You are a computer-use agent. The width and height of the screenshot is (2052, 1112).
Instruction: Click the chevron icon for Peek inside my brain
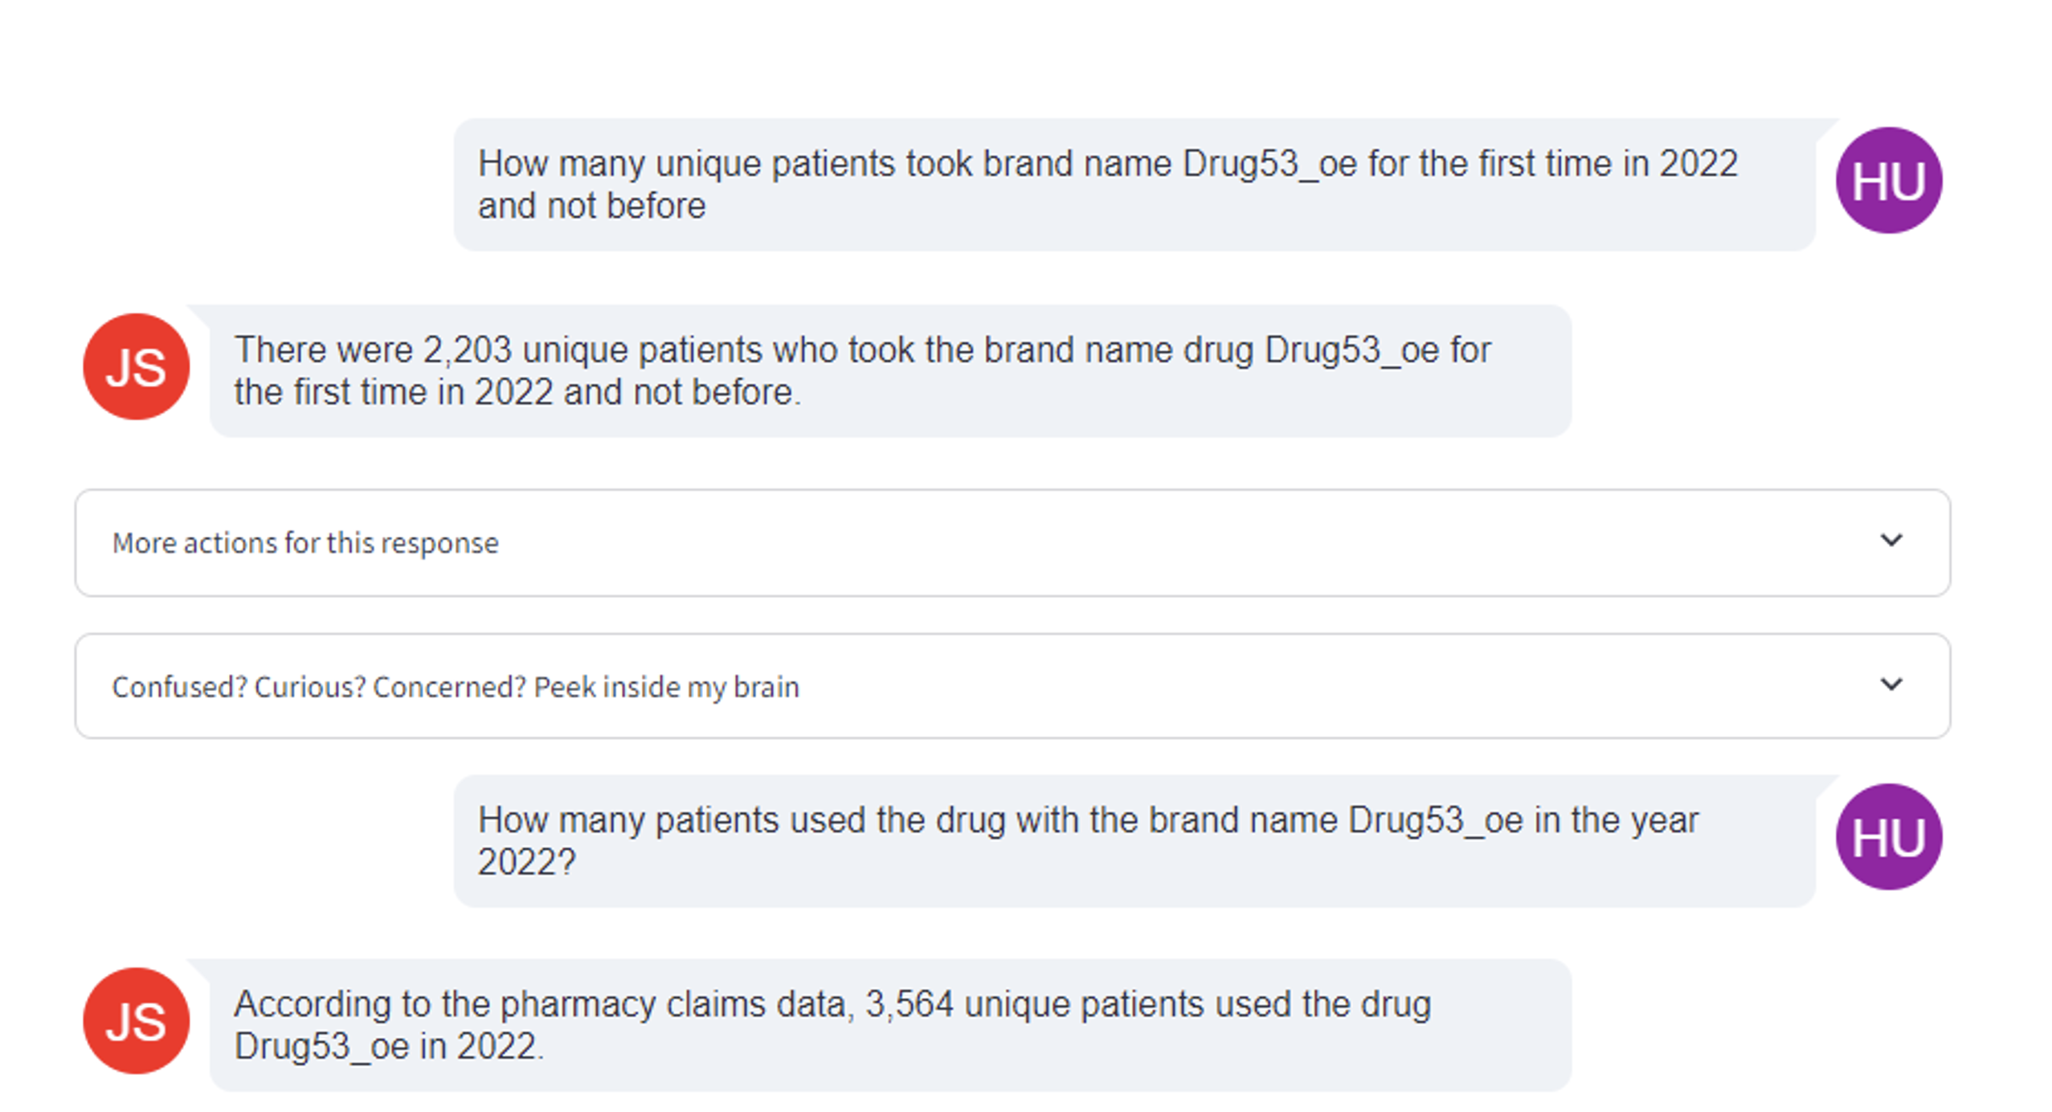(1891, 684)
